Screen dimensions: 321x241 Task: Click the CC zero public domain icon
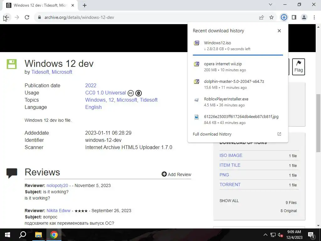click(x=139, y=93)
